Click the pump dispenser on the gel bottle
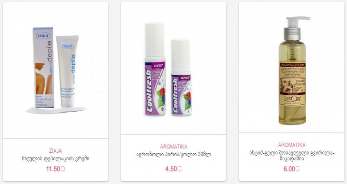The image size is (347, 184). (x=295, y=24)
